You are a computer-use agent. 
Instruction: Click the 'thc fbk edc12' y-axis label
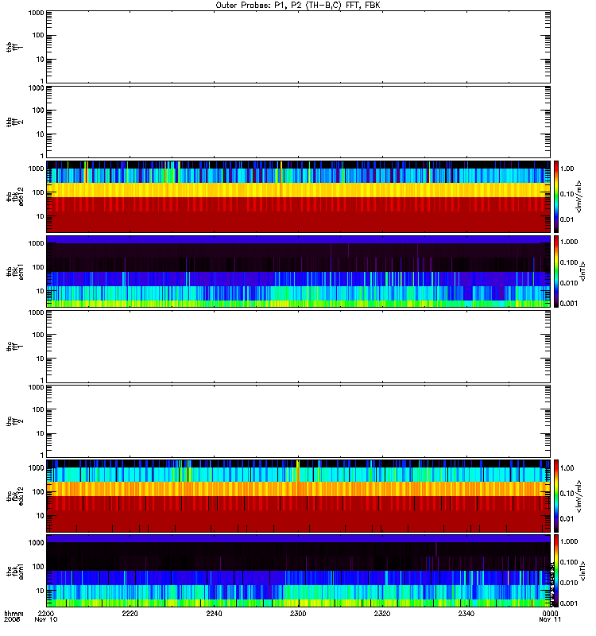tap(15, 496)
